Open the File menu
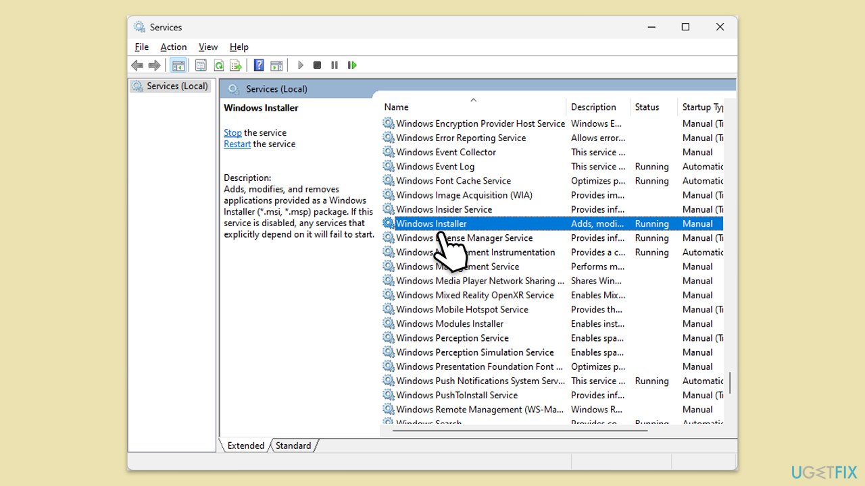 pos(141,47)
